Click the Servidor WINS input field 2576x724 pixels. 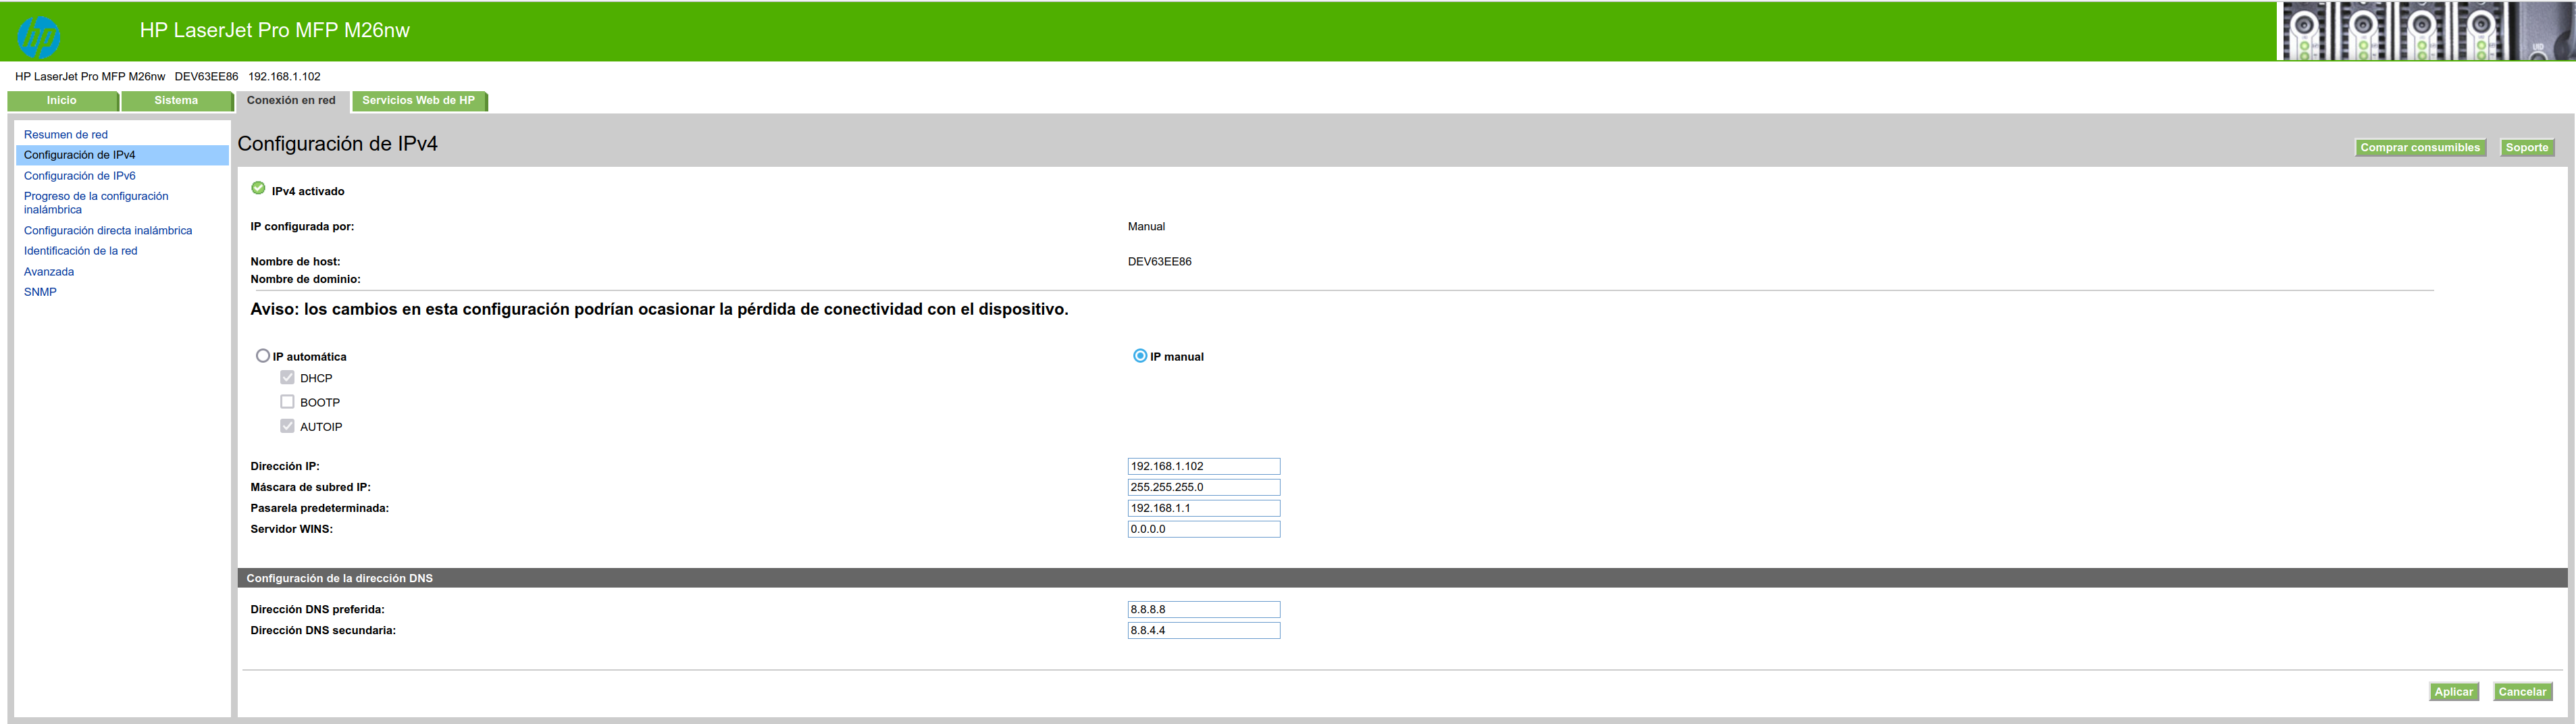click(x=1204, y=530)
